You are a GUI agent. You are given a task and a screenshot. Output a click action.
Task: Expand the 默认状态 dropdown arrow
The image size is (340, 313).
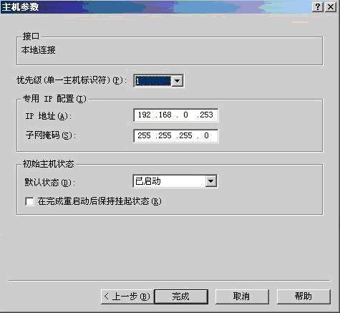click(x=210, y=181)
